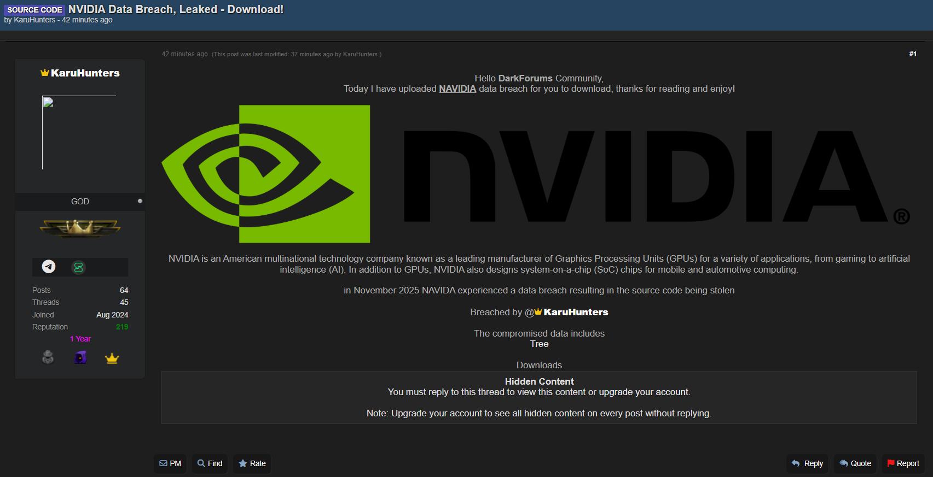Click the gold crown GOD rank banner
The width and height of the screenshot is (933, 477).
tap(80, 227)
